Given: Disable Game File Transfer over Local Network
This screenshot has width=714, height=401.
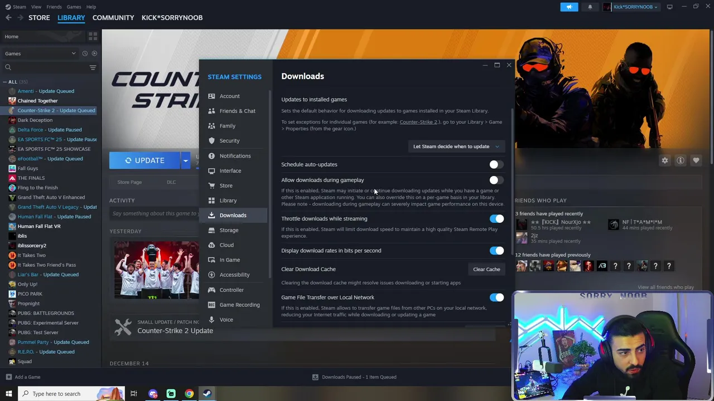Looking at the screenshot, I should (496, 297).
